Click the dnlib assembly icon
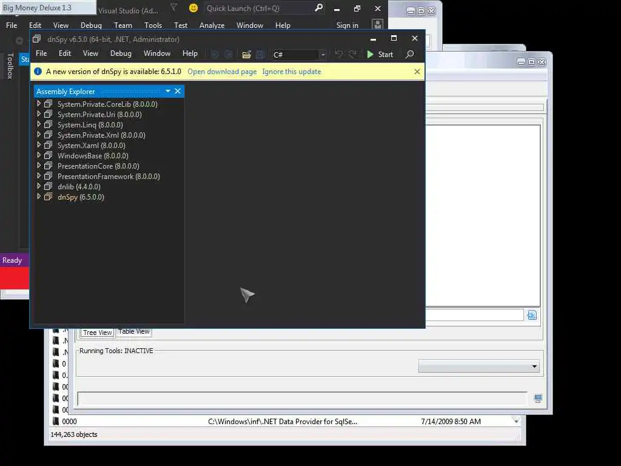Screen dimensions: 621x466 [49, 186]
